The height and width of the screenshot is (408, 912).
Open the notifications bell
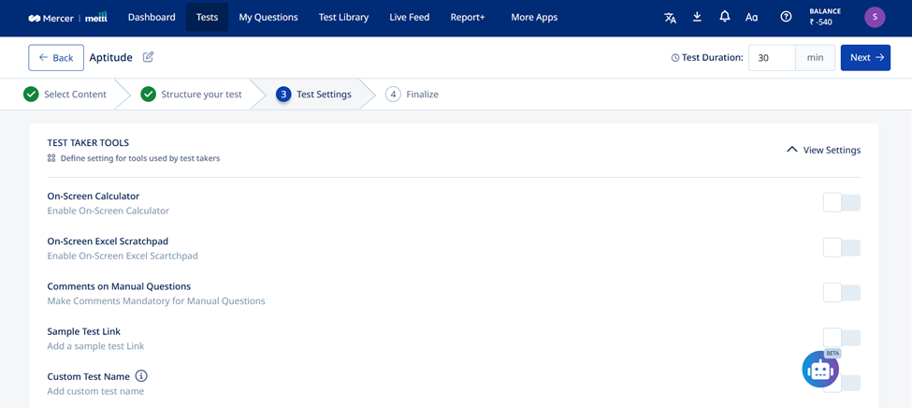(x=724, y=17)
